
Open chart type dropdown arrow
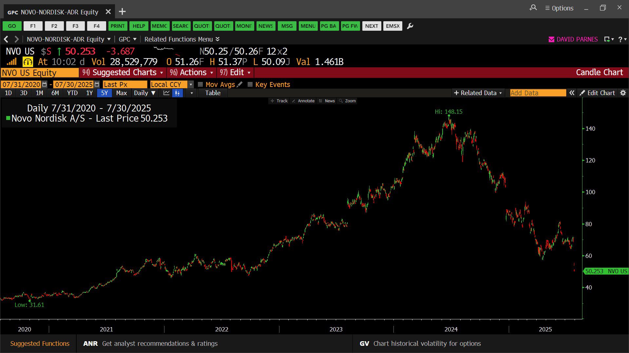[x=192, y=93]
